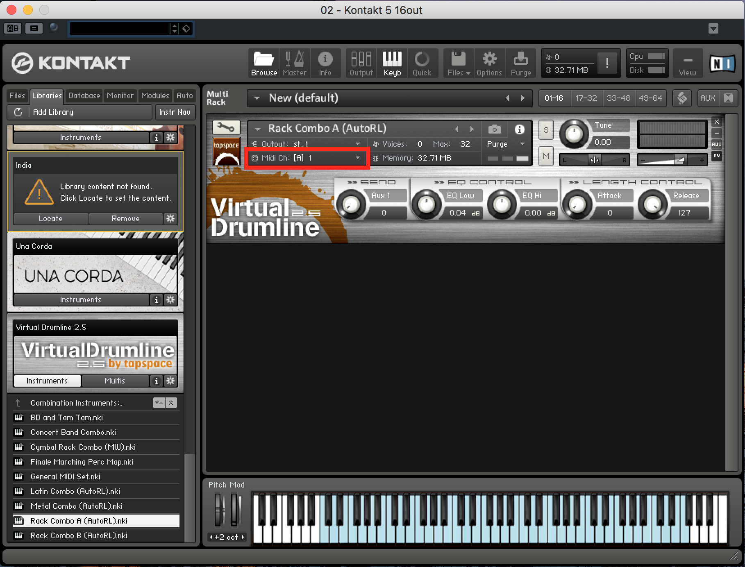Toggle the instrument PV performance view
The image size is (745, 567).
coord(717,156)
